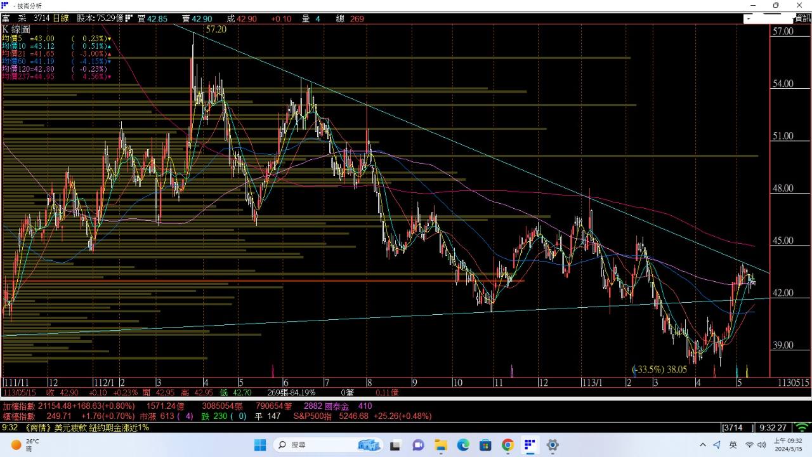Click the 資訊 button at top right
812x457 pixels.
pos(802,19)
